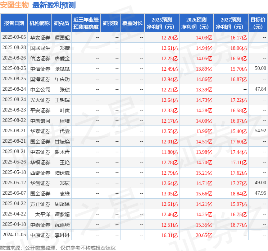The width and height of the screenshot is (268, 251).
Task: Click the 2025预测净利润 column header
Action: pyautogui.click(x=162, y=23)
